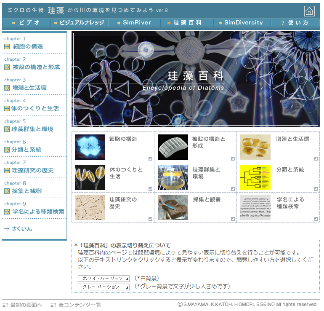Click the yellow phylogenetic tree thumbnail

(255, 177)
